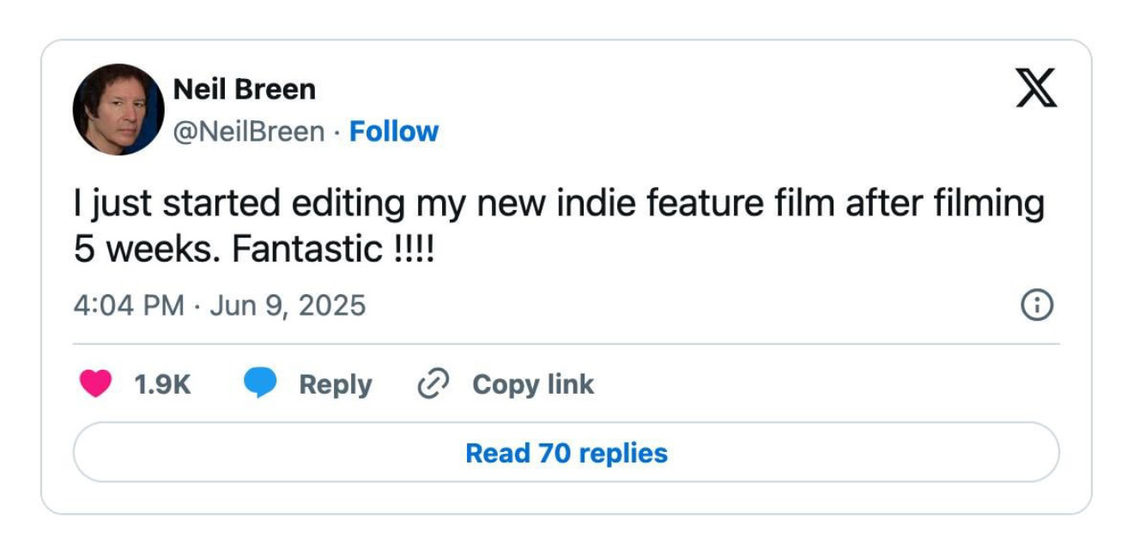This screenshot has width=1133, height=549.
Task: Click the '5 weeks. Fantastic !!!!' text line
Action: point(254,250)
